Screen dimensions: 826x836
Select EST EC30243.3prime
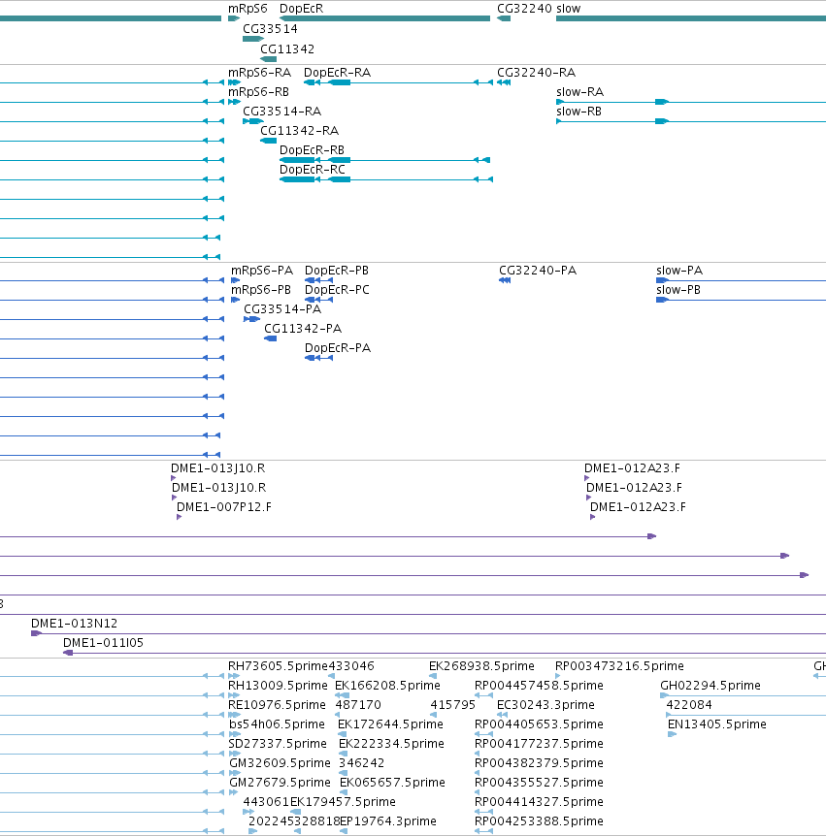pos(545,705)
